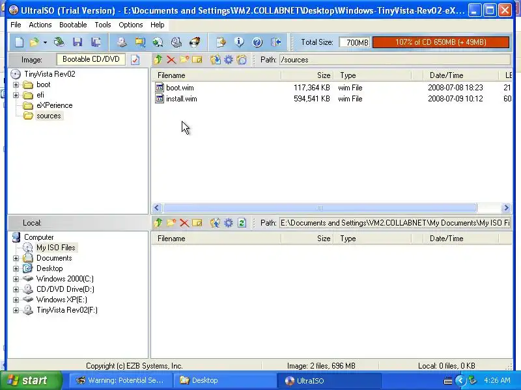Click the Open CD/DVD toolbar icon
The width and height of the screenshot is (521, 390).
point(59,42)
